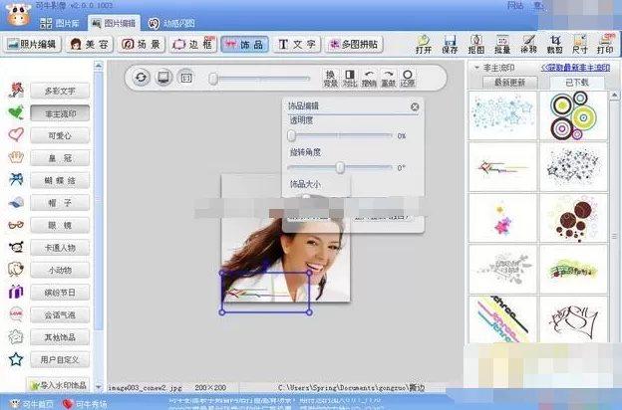Viewport: 622px width, 410px height.
Task: Click the pink heart icon for 可爱心
Action: [x=16, y=134]
